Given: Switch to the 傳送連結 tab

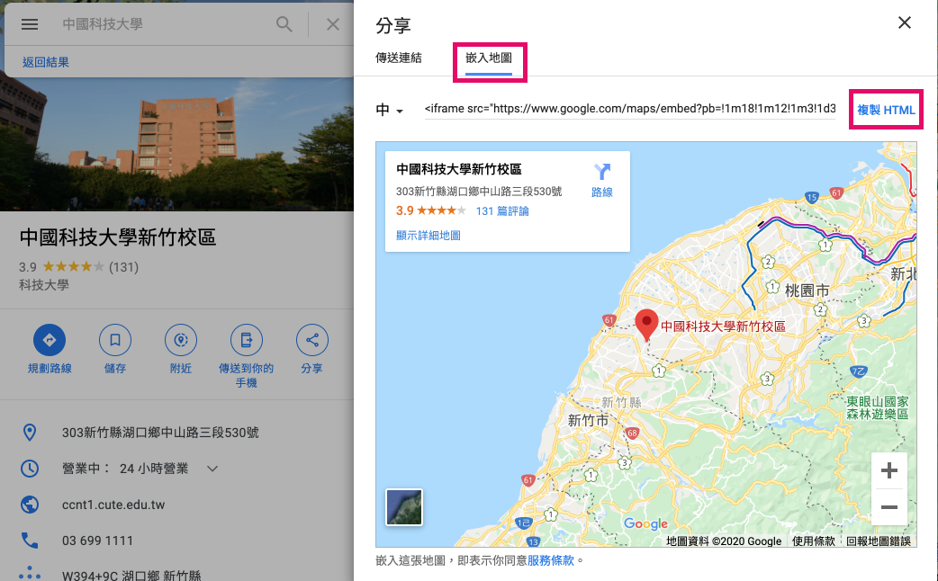Looking at the screenshot, I should tap(399, 58).
